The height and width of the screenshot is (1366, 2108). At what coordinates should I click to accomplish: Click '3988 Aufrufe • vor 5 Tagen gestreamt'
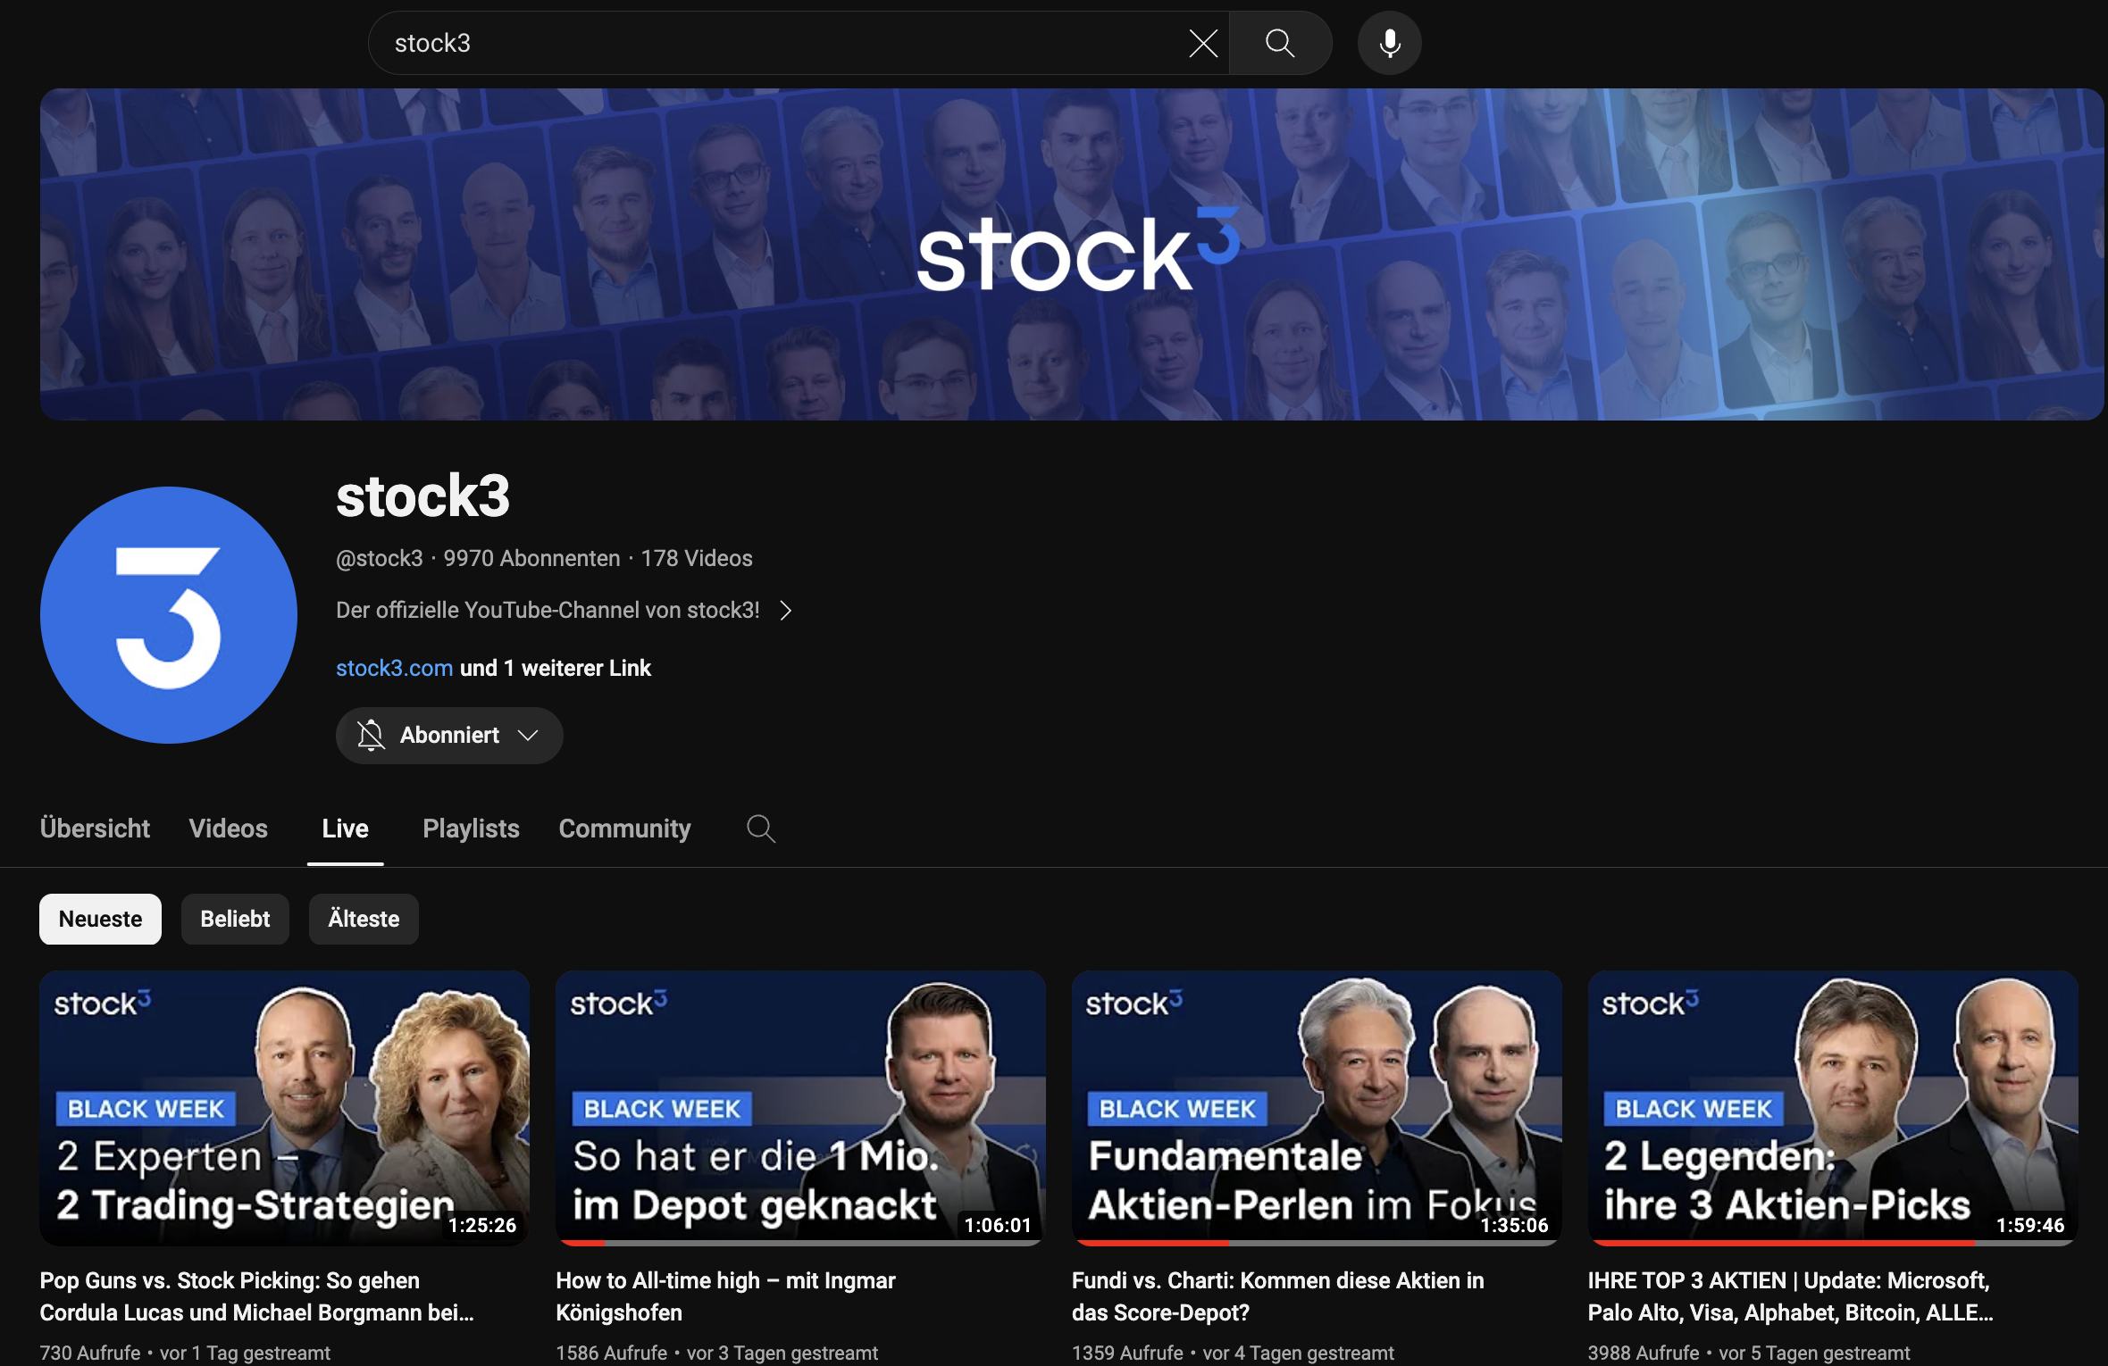1749,1353
